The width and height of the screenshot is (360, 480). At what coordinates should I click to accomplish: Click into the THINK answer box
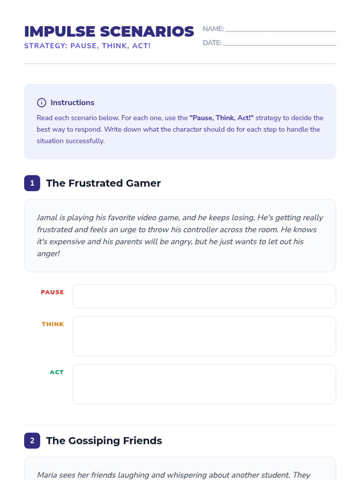point(204,336)
